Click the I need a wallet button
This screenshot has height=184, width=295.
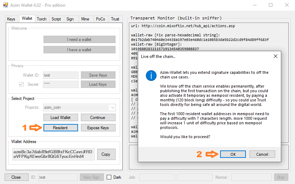coord(79,40)
